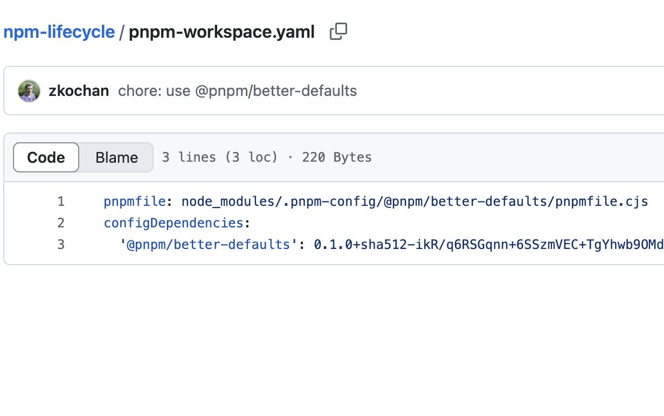Open the npm-lifecycle repository breadcrumb link

[x=59, y=32]
